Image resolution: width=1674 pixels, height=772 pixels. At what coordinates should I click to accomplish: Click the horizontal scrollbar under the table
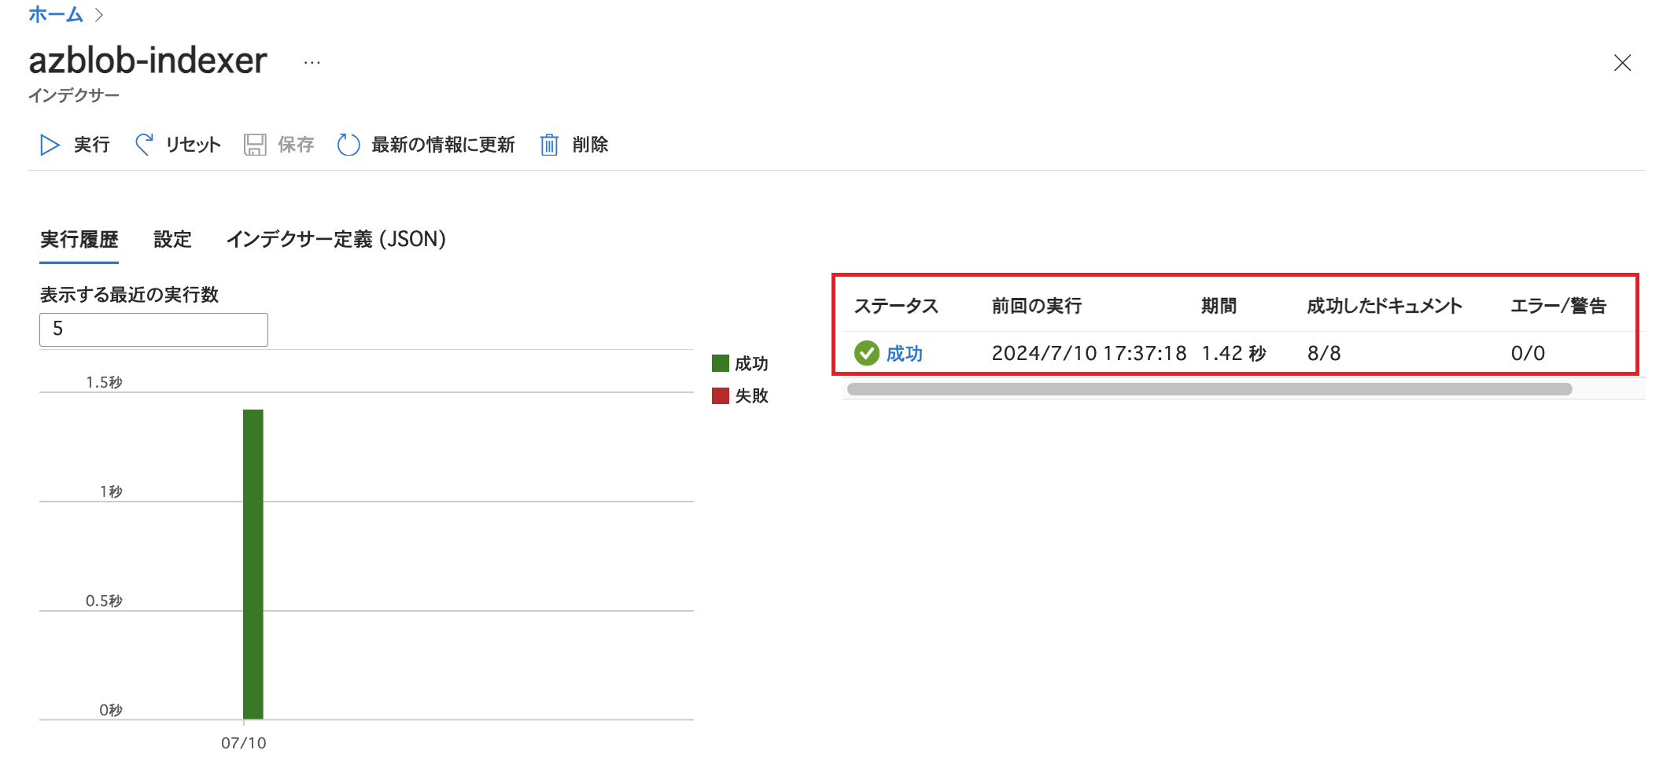tap(1208, 389)
